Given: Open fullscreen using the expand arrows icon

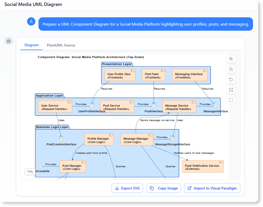Looking at the screenshot, I should click(x=231, y=90).
